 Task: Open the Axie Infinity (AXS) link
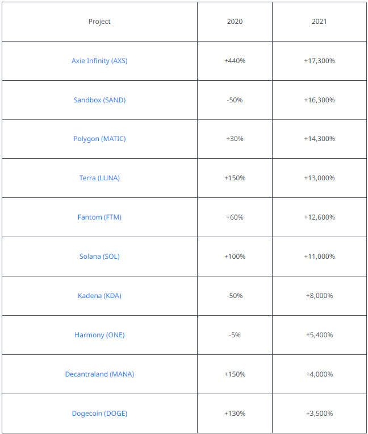point(99,61)
